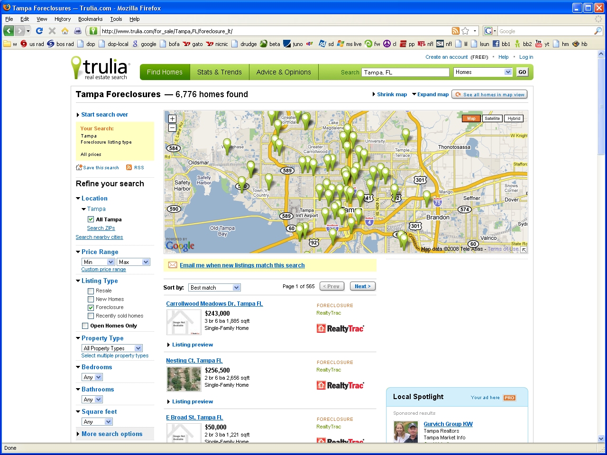Zoom out the map with minus button

(x=172, y=127)
